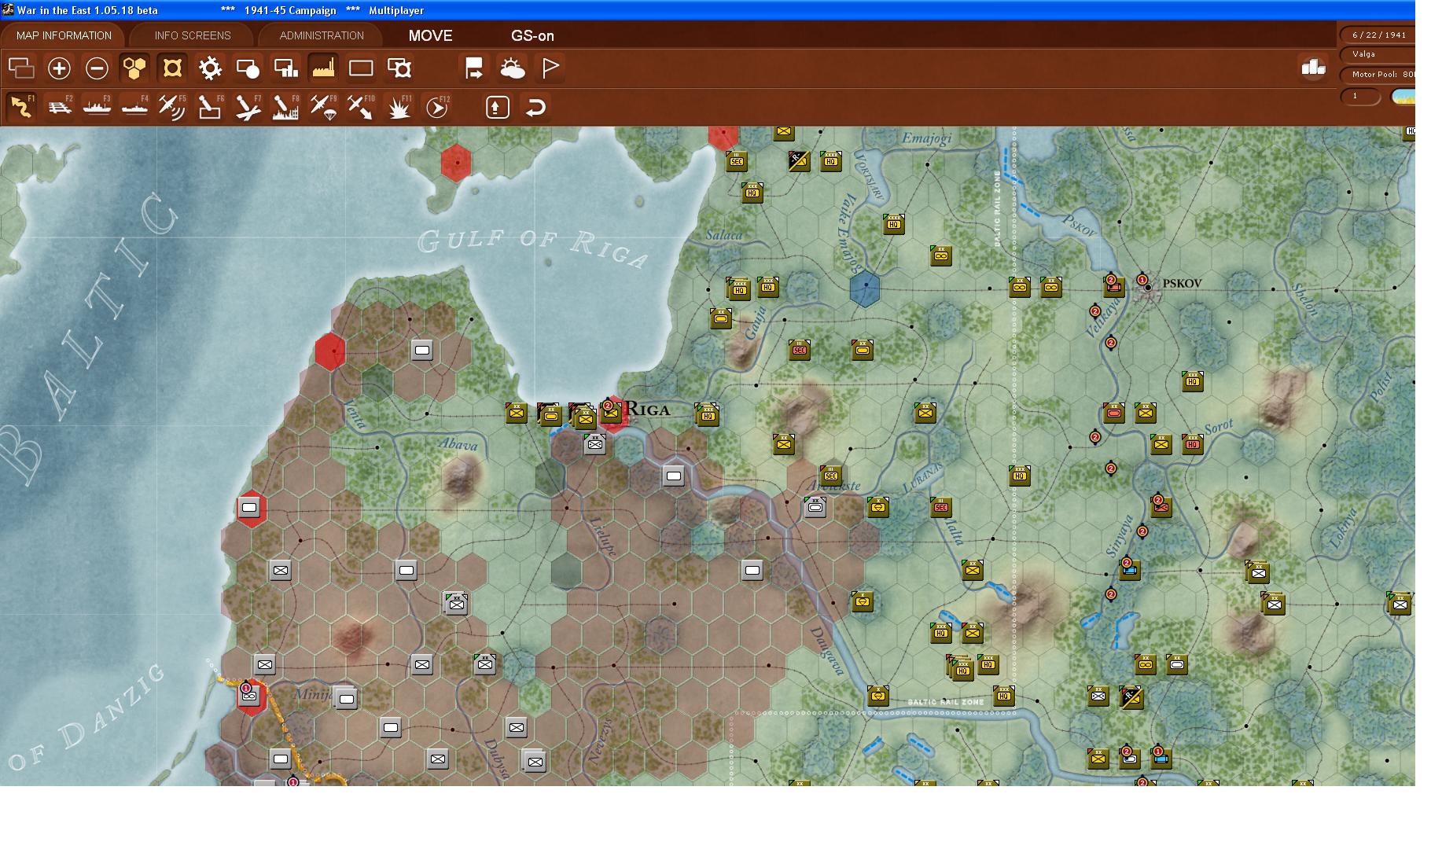Select the German unit in the red hex near Minija
Viewport: 1431px width, 849px height.
(249, 696)
